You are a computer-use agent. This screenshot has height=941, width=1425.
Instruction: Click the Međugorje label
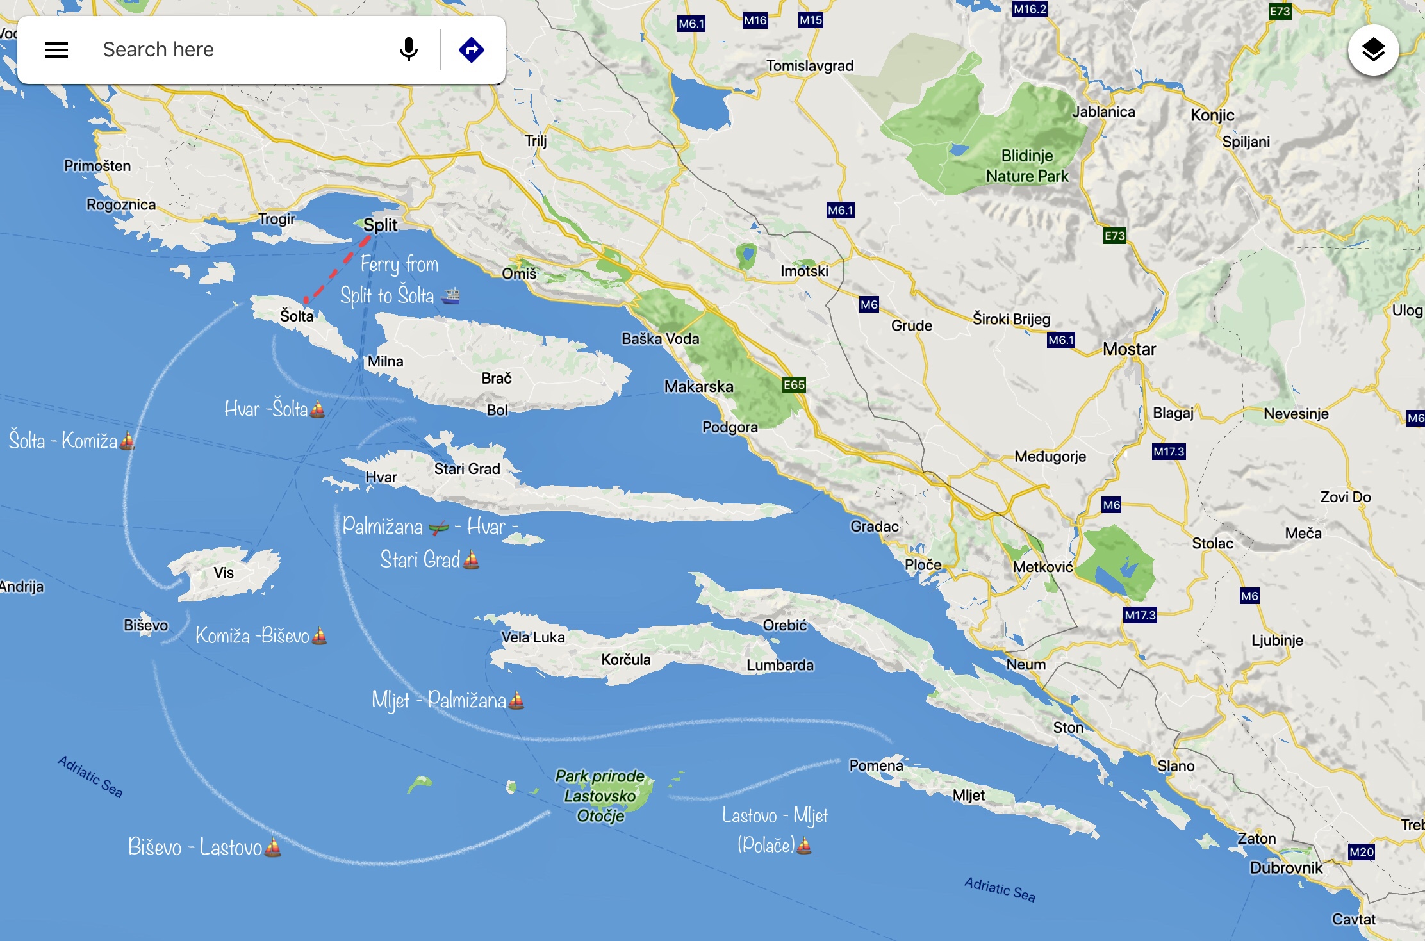pos(1050,457)
